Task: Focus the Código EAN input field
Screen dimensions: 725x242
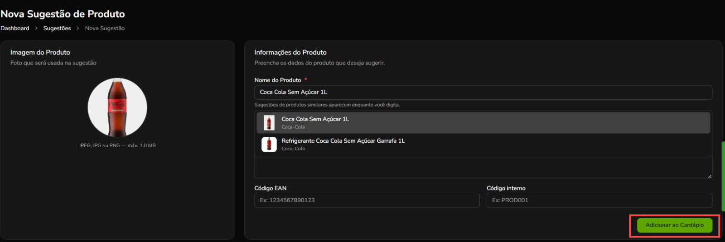Action: (x=367, y=200)
